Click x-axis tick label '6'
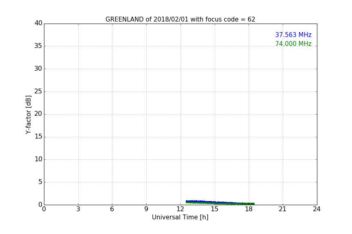 (112, 209)
